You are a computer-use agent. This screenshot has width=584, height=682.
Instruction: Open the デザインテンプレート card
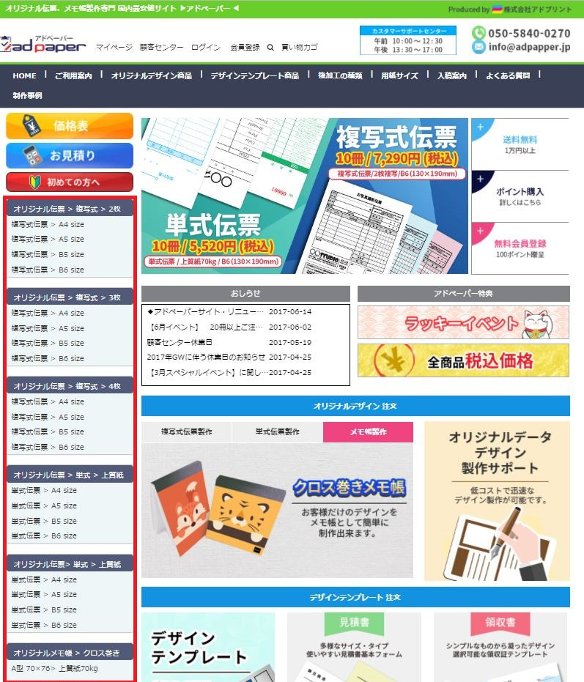point(208,648)
